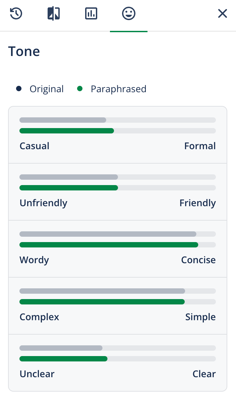Click the Paraphrased legend label
236x401 pixels.
118,89
